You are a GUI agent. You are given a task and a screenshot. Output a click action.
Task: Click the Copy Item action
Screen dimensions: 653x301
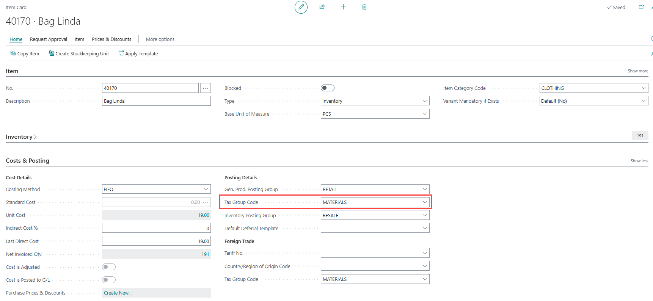25,53
